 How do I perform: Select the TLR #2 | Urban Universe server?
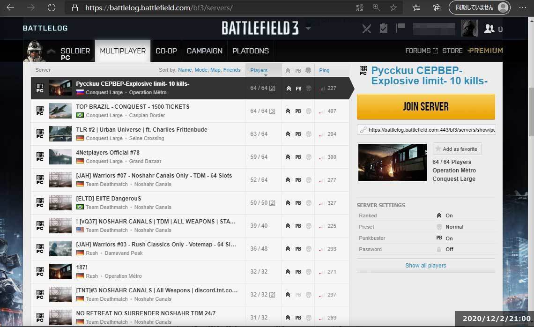click(x=190, y=134)
